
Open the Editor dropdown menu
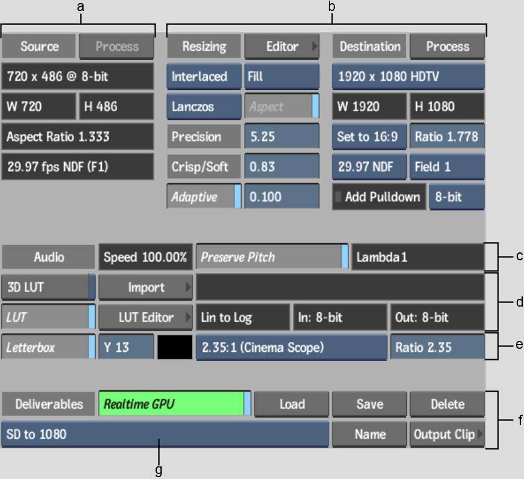click(282, 46)
